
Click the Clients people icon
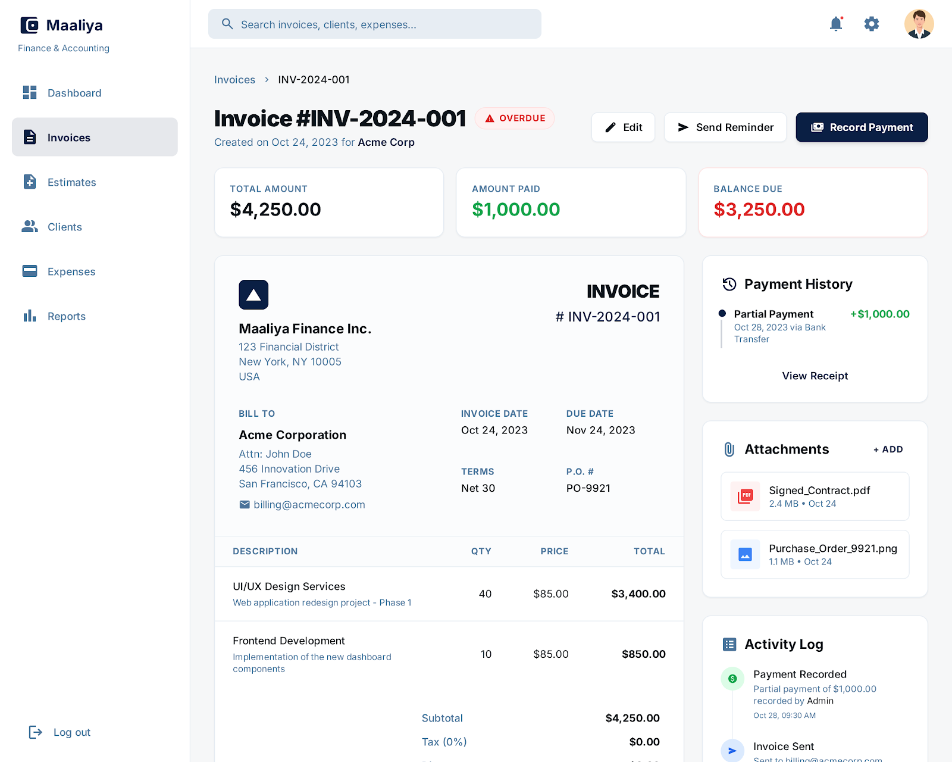pos(29,226)
